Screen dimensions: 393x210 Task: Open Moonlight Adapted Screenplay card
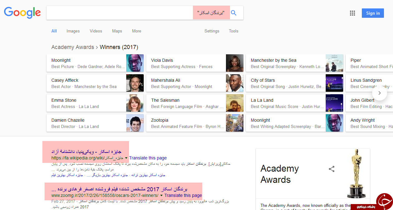(x=295, y=123)
